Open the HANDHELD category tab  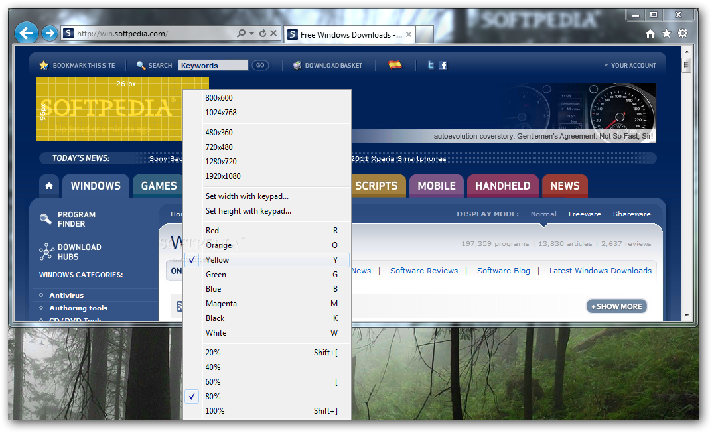click(x=503, y=186)
